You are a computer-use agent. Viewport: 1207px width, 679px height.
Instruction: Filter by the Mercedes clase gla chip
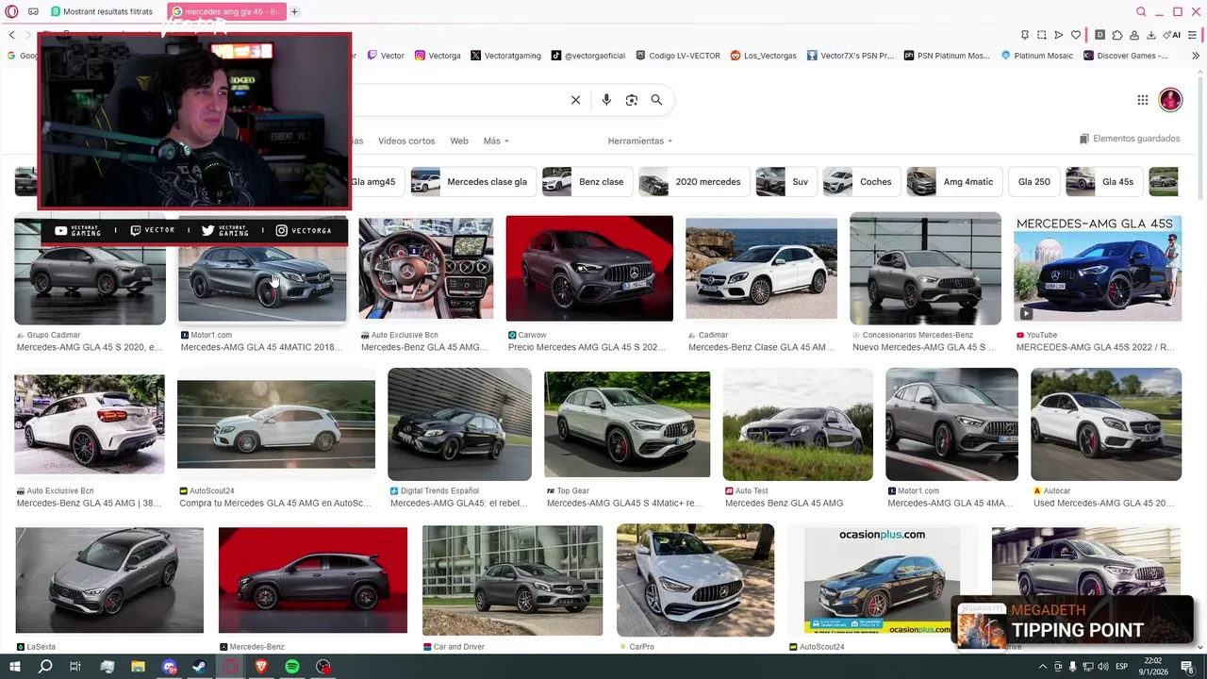pos(473,181)
